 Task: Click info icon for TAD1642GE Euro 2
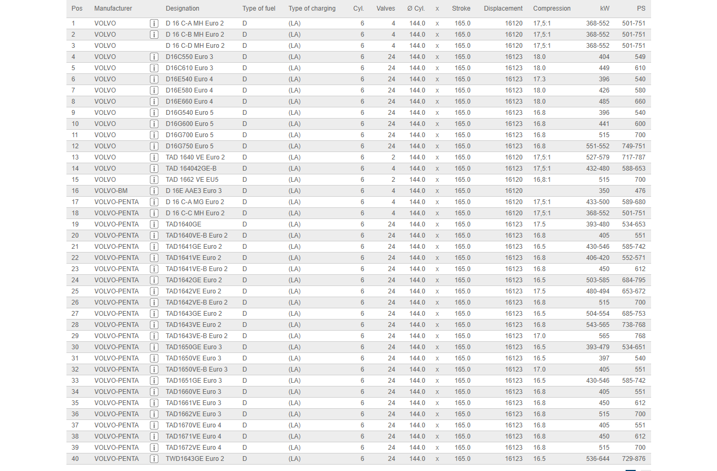[154, 280]
